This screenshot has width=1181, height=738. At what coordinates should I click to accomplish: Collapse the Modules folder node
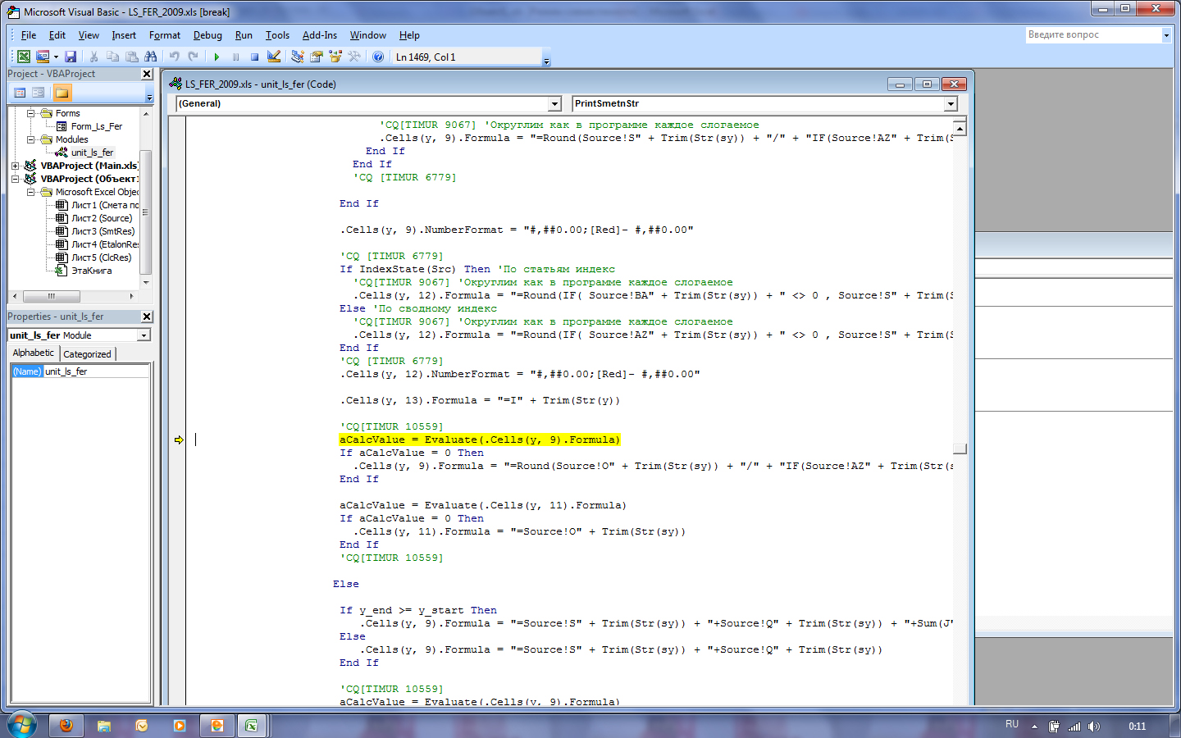31,139
